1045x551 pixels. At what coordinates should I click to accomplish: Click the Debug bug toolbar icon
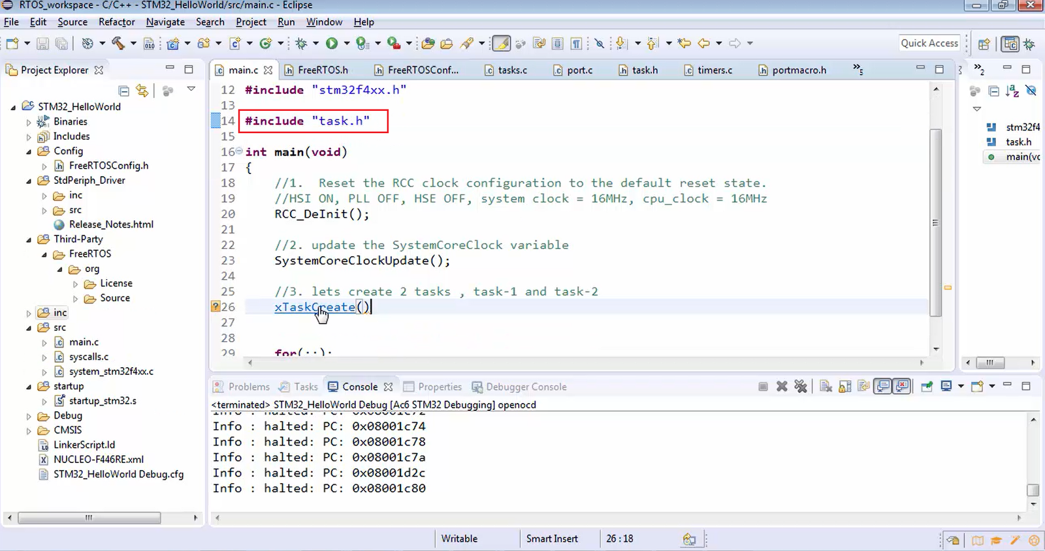[301, 43]
